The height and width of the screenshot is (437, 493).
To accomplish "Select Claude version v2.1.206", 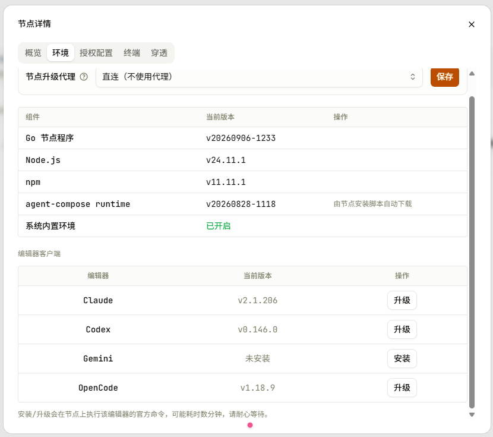I will point(258,300).
